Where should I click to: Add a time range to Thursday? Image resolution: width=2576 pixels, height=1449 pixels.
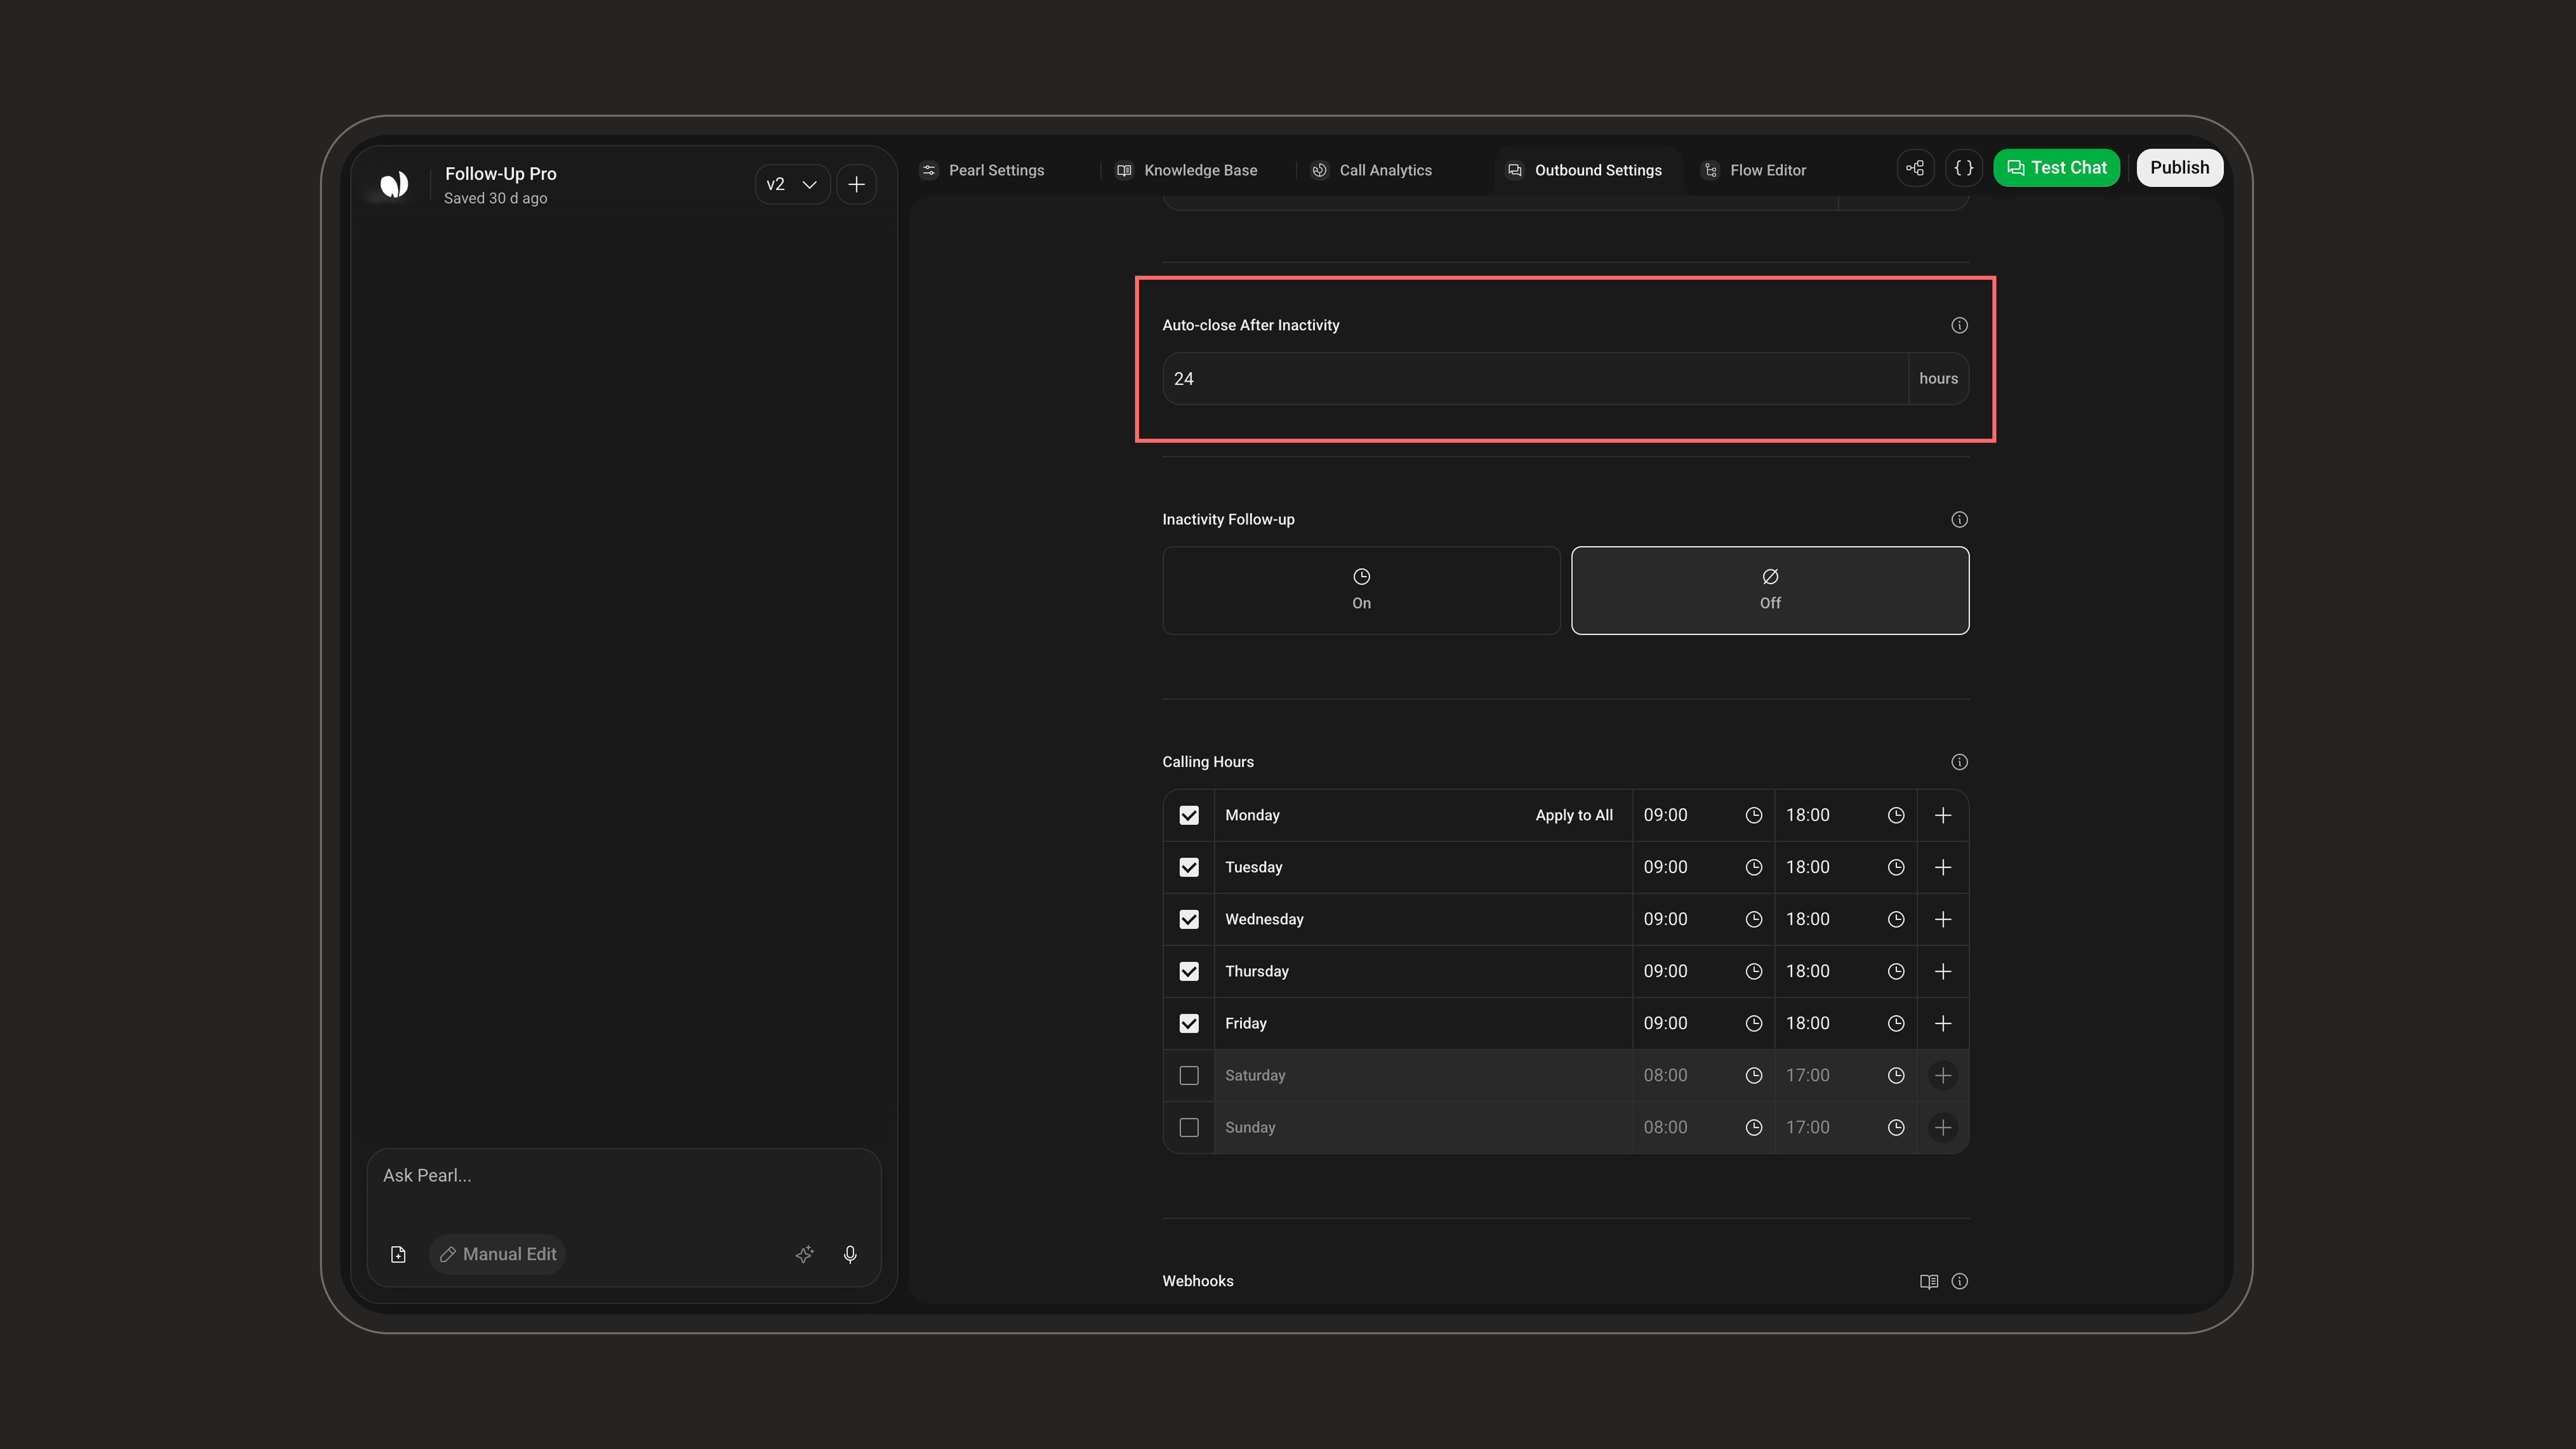pos(1943,971)
